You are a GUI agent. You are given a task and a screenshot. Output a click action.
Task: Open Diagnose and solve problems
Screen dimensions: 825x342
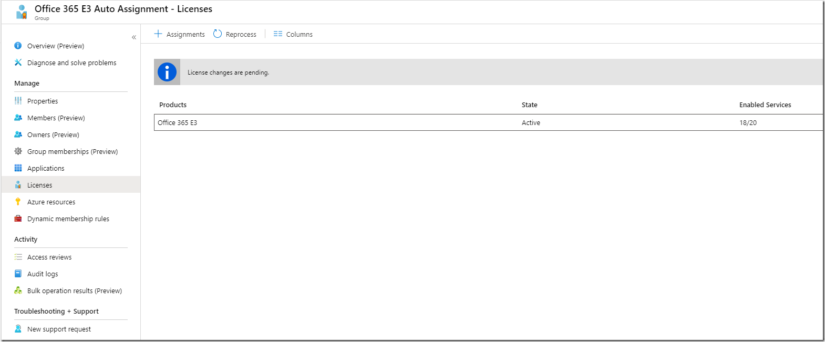72,63
